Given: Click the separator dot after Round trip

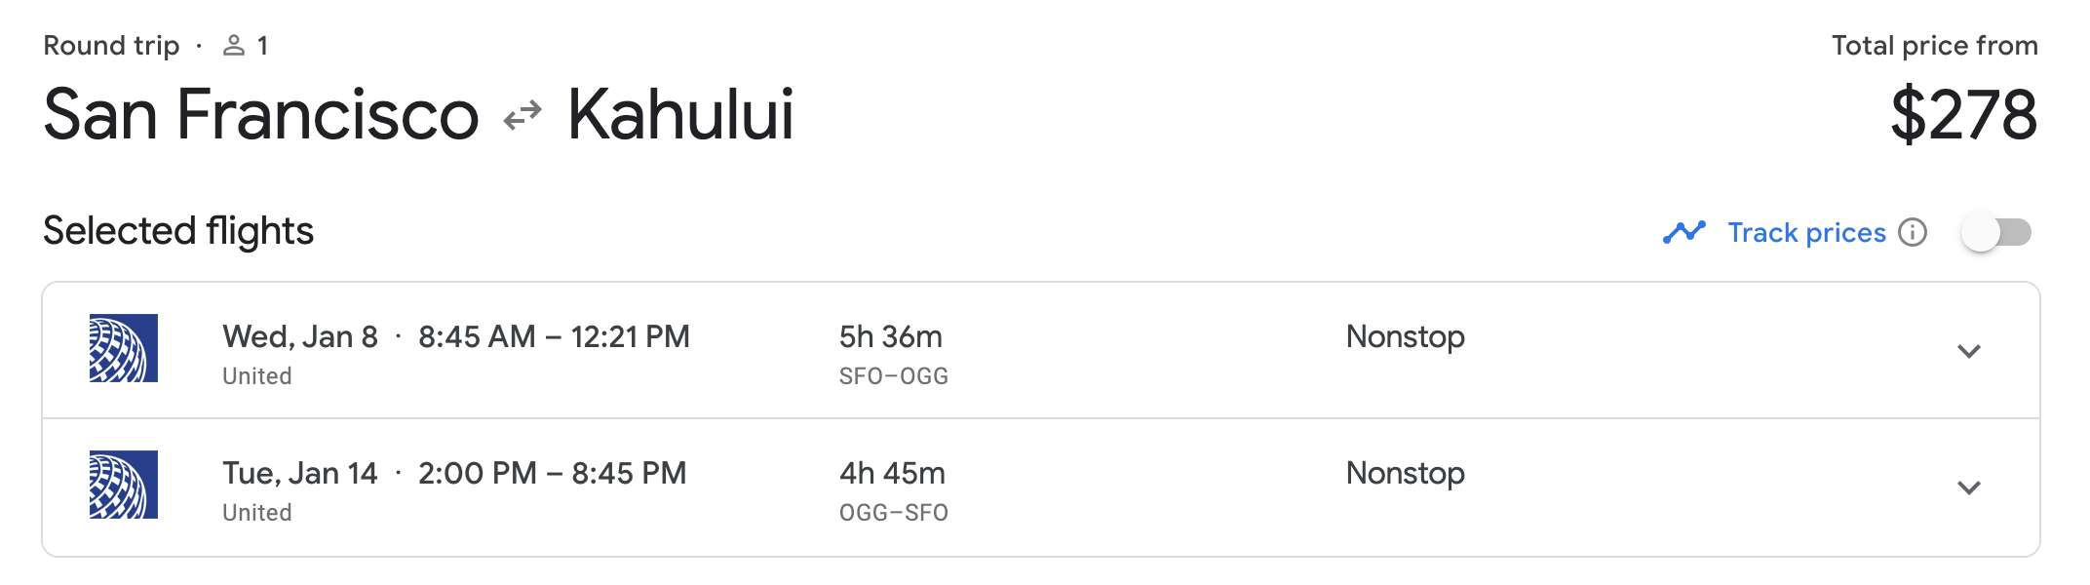Looking at the screenshot, I should pyautogui.click(x=200, y=45).
